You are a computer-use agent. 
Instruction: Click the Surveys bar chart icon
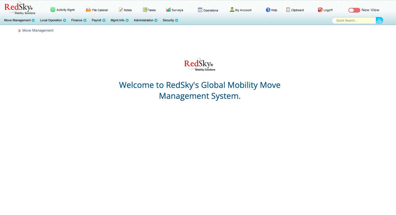pos(168,10)
